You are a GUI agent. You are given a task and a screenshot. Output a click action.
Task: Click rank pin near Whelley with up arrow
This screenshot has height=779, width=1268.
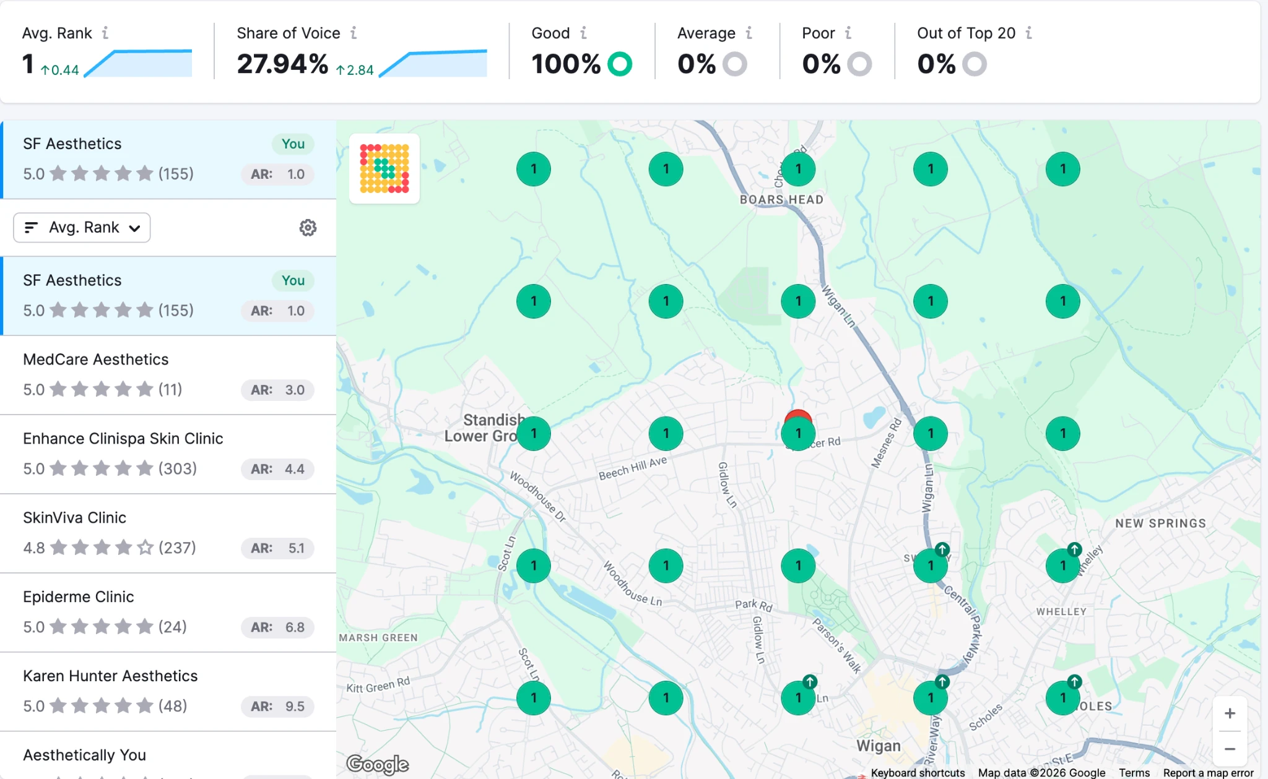[1063, 566]
